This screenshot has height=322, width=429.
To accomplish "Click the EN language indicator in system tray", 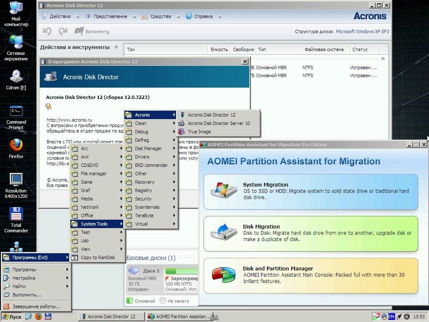I will pyautogui.click(x=392, y=317).
